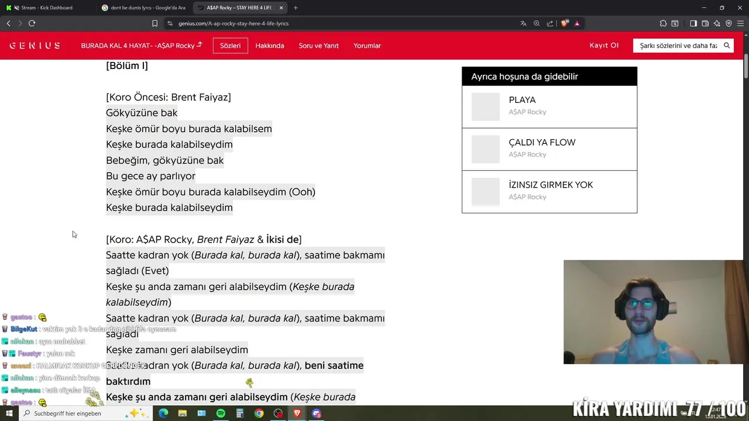Open Spotify from the taskbar
749x421 pixels.
(221, 413)
